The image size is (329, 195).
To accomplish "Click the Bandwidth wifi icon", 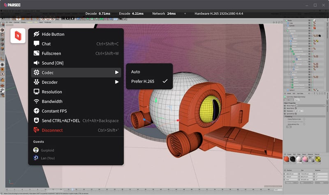I will [36, 101].
